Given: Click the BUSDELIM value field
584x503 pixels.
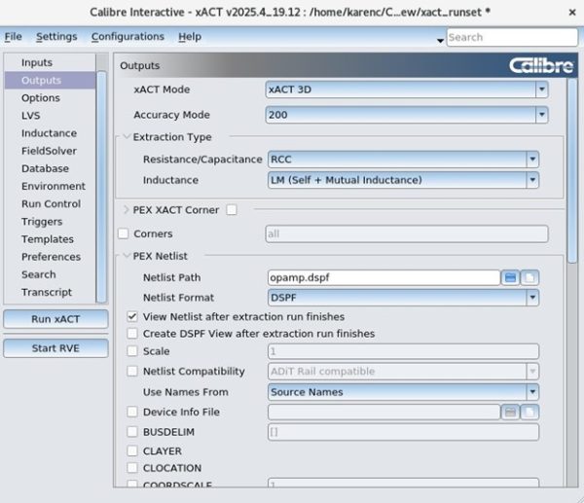Looking at the screenshot, I should pos(403,432).
